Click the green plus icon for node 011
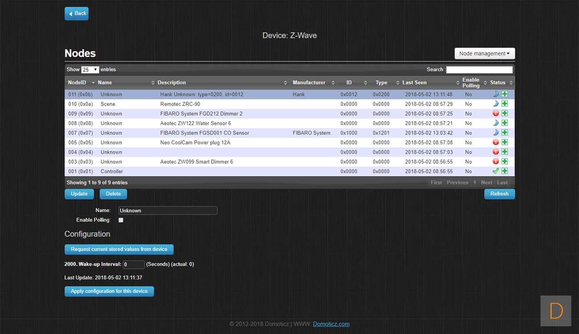 click(x=505, y=94)
